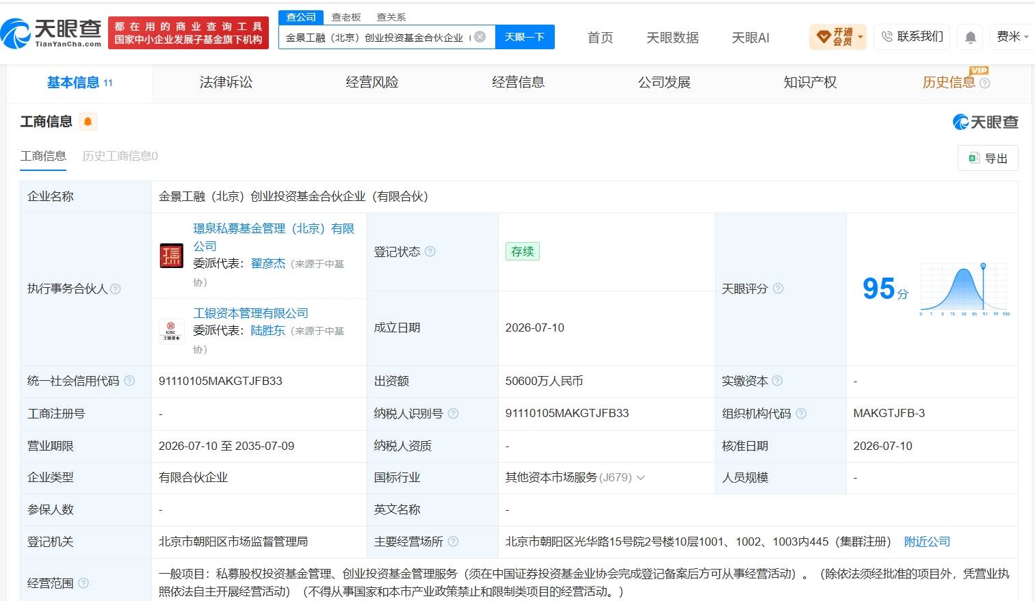Open 天眼数据 in top navigation

coord(672,38)
